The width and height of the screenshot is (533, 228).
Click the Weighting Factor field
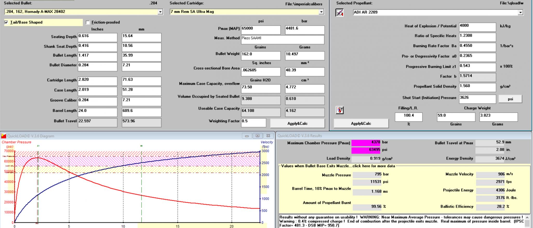click(254, 123)
